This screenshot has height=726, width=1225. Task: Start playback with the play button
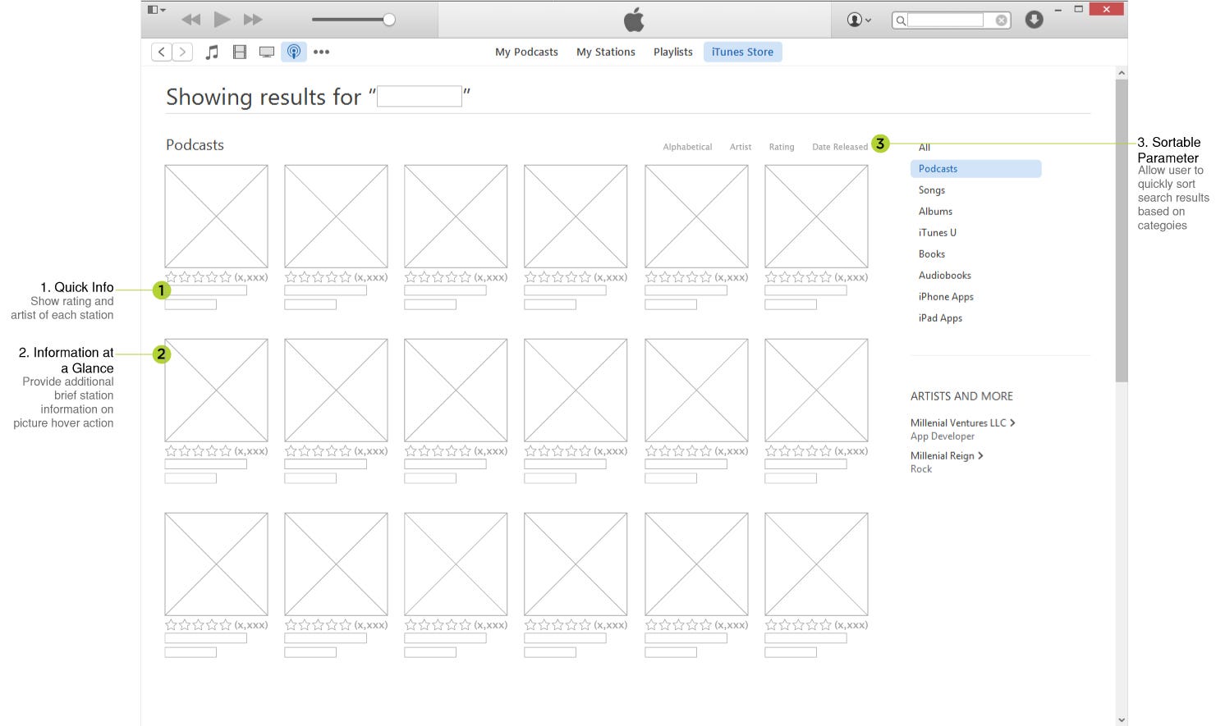tap(222, 19)
